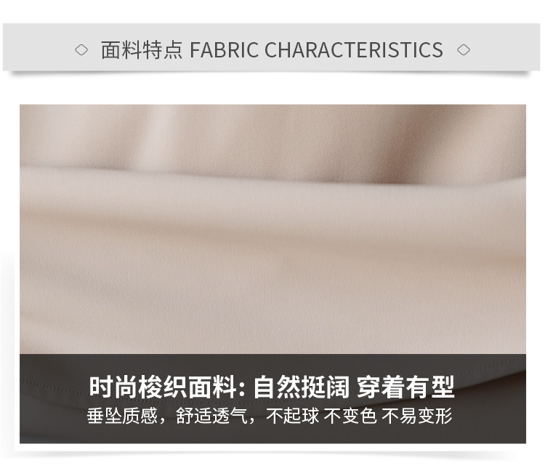Click the word CHARACTERISTICS in the banner
Image resolution: width=545 pixels, height=471 pixels.
point(354,49)
